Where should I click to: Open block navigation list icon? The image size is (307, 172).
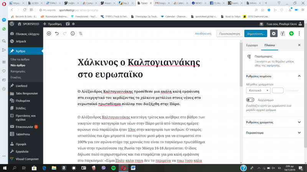point(81,34)
